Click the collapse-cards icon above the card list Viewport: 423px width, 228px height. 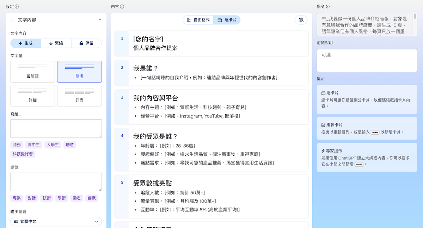pyautogui.click(x=301, y=20)
